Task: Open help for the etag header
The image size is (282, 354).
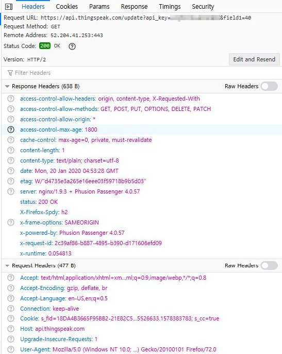Action: point(11,181)
